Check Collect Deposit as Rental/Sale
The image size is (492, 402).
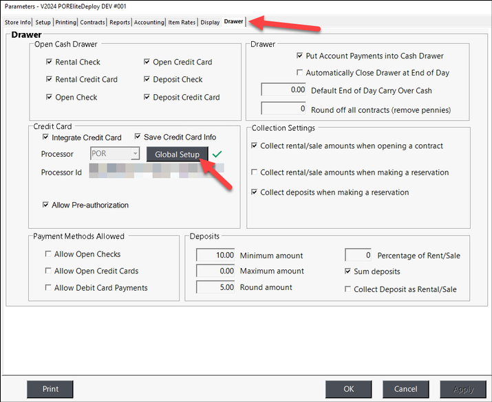[x=347, y=289]
